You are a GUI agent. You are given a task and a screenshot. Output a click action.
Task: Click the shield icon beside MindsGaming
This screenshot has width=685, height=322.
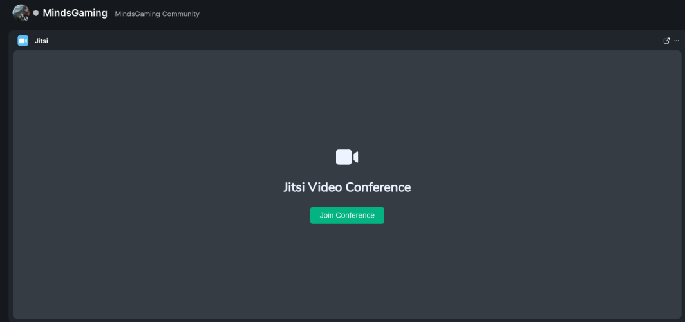(36, 14)
